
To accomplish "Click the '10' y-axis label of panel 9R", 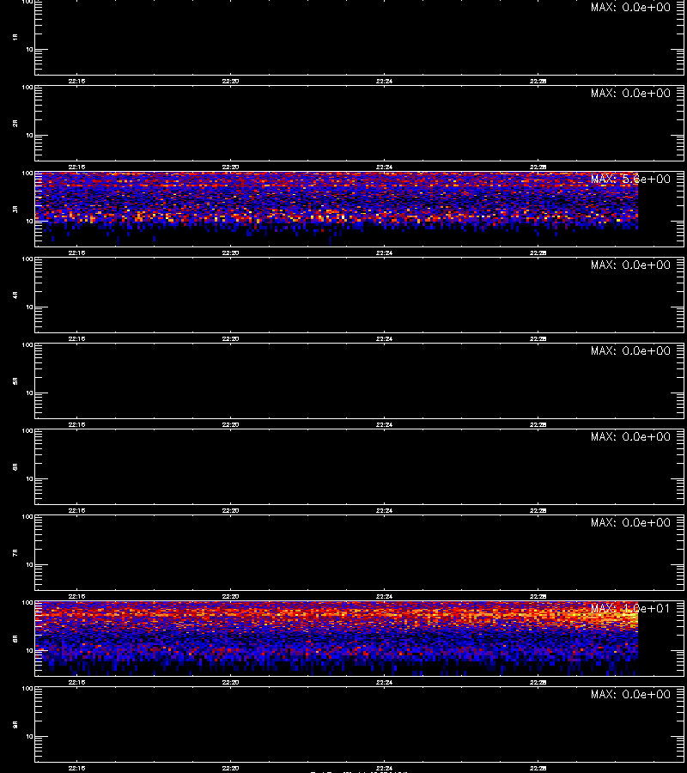I will pyautogui.click(x=29, y=737).
